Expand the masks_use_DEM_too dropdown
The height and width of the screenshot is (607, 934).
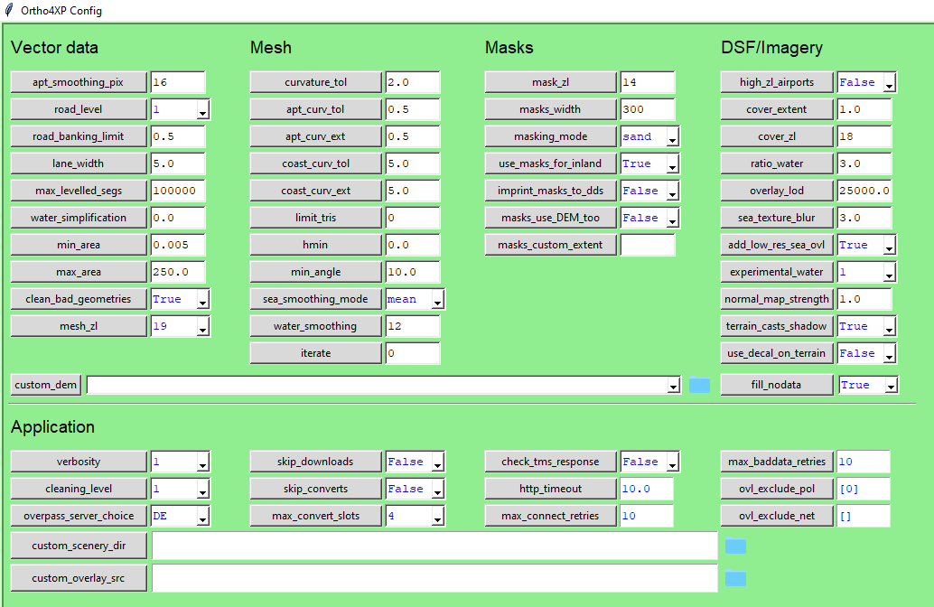coord(672,218)
